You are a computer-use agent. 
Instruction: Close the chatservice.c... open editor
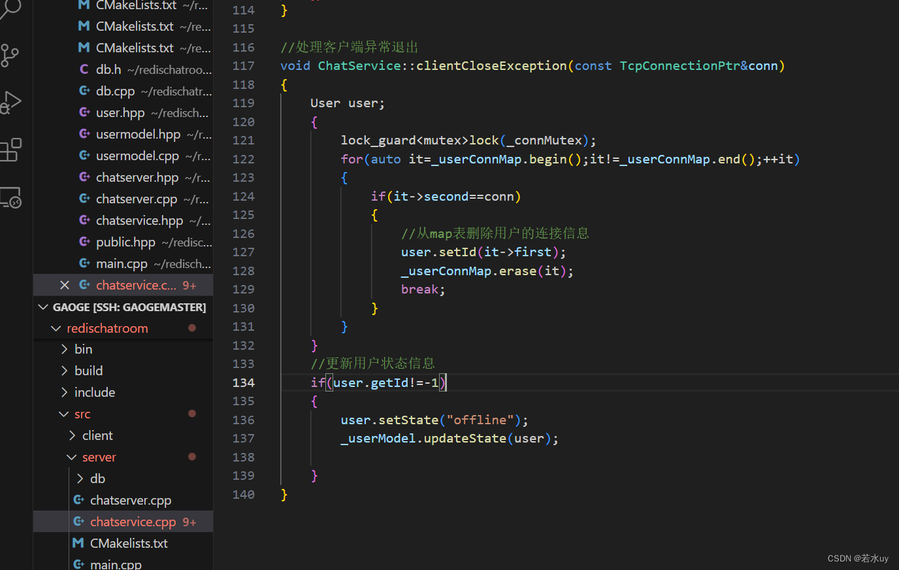pyautogui.click(x=64, y=285)
